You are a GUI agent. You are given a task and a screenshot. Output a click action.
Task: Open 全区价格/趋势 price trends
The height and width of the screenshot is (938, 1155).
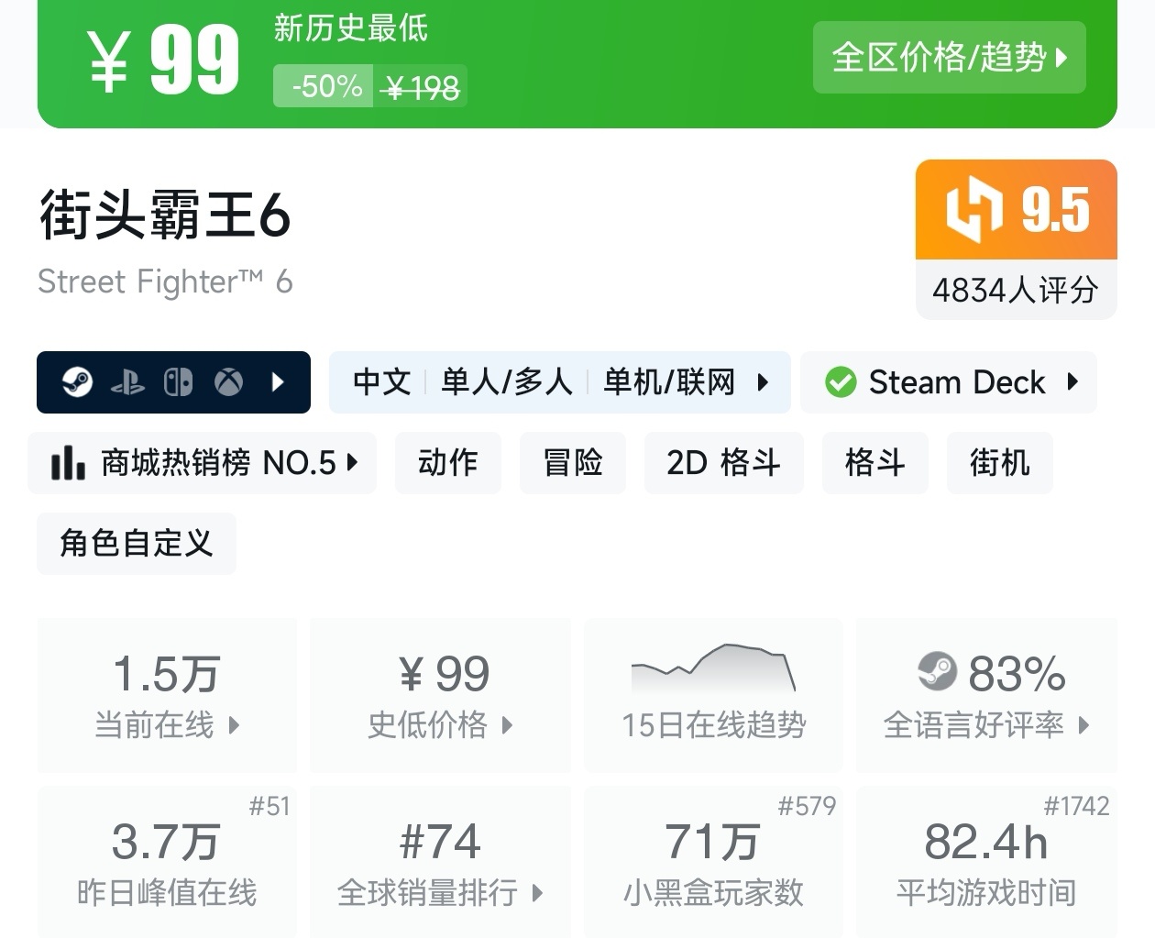tap(949, 58)
